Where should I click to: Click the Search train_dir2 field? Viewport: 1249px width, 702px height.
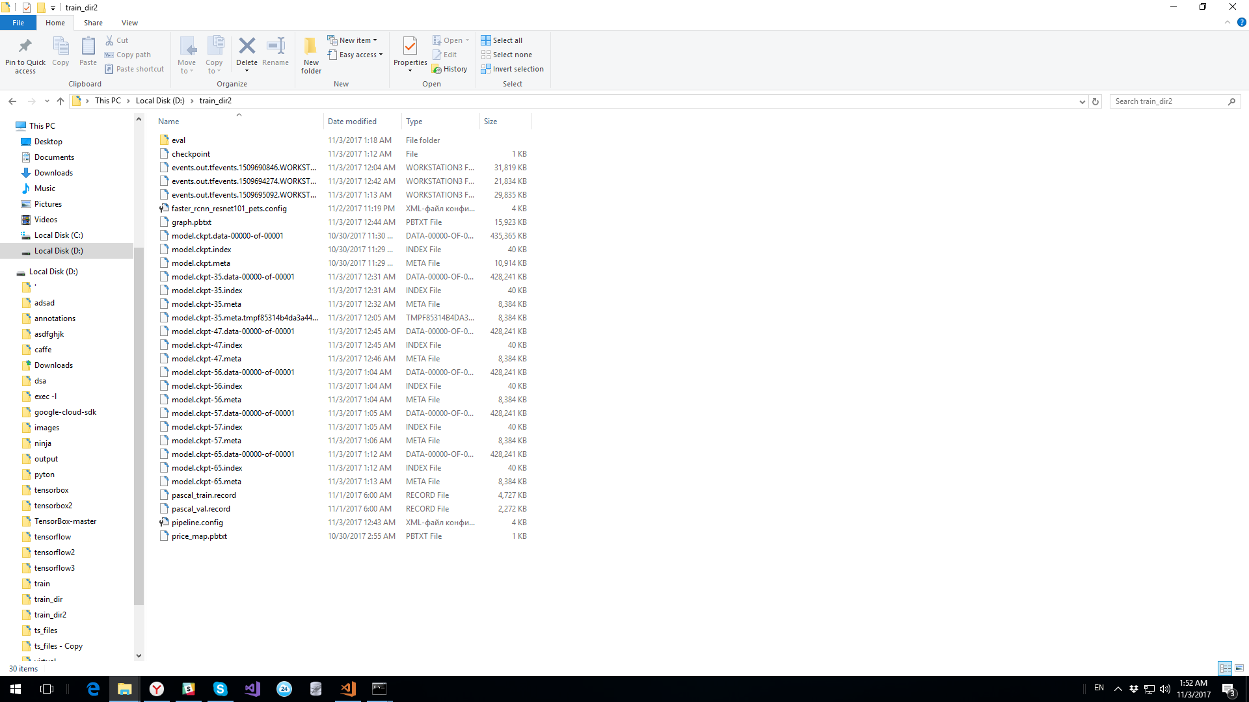[x=1168, y=101]
